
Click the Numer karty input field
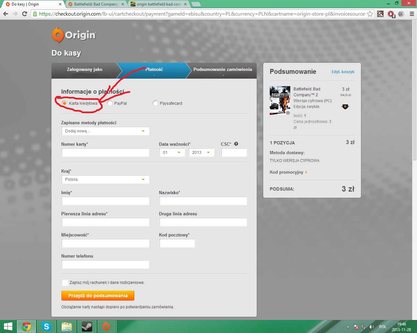coord(105,153)
